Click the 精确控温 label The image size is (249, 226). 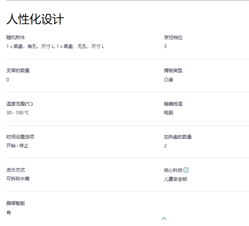(173, 104)
